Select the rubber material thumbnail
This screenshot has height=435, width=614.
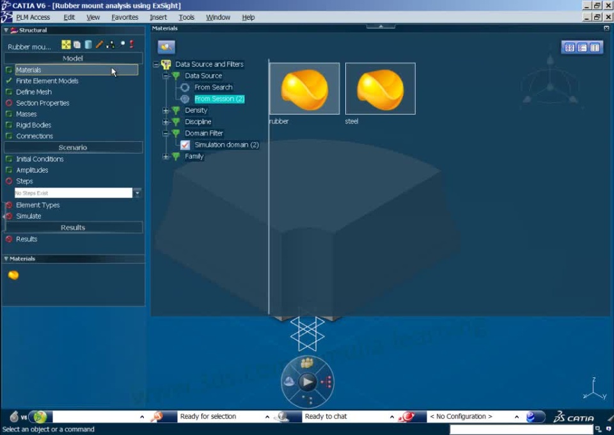click(304, 89)
